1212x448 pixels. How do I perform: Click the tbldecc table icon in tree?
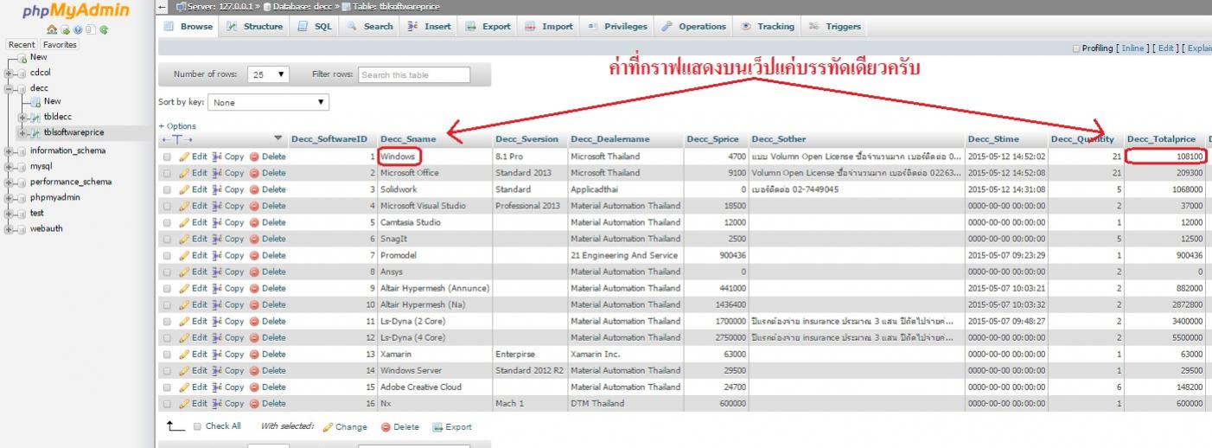[x=36, y=117]
